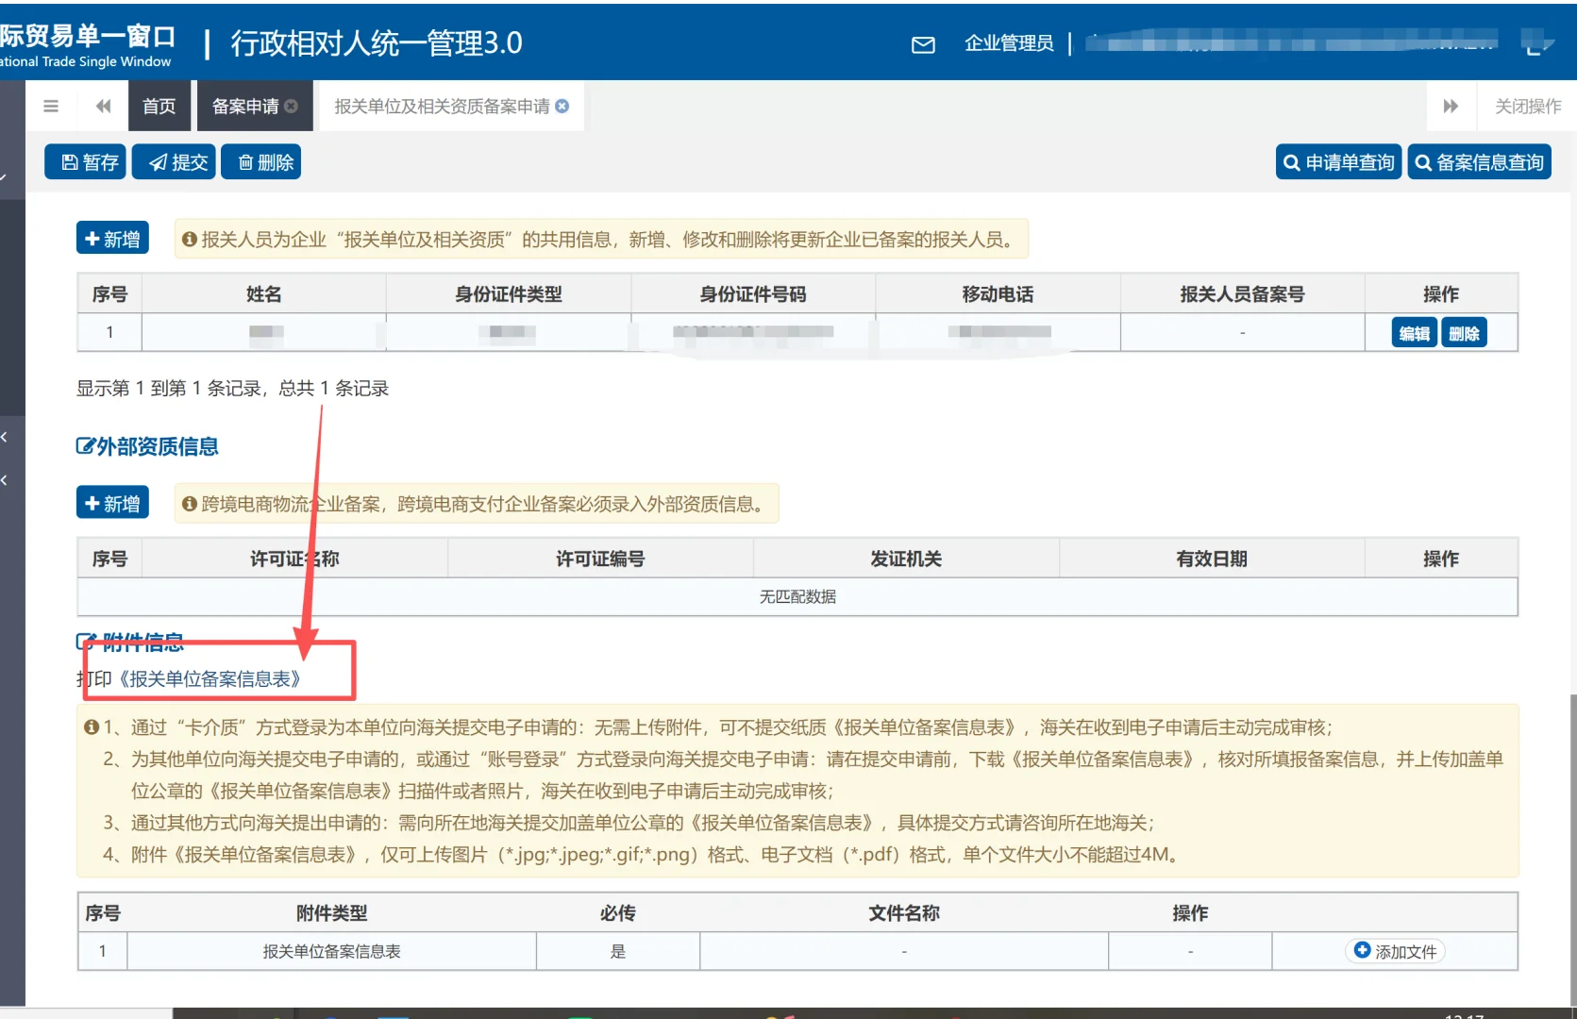Screen dimensions: 1577x1019
Task: Open the mail envelope icon in top bar
Action: point(922,44)
